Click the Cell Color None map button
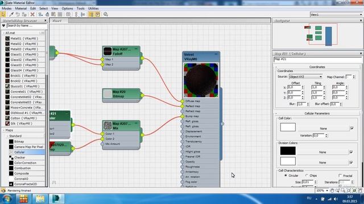This screenshot has width=364, height=204. [324, 129]
